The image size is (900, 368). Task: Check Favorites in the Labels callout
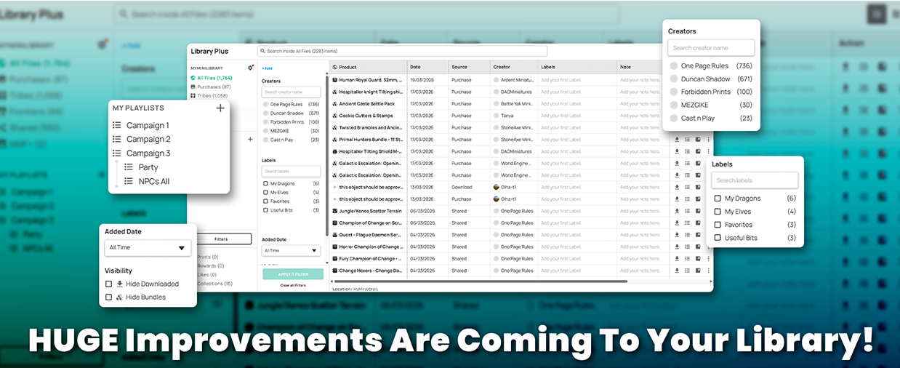[718, 225]
